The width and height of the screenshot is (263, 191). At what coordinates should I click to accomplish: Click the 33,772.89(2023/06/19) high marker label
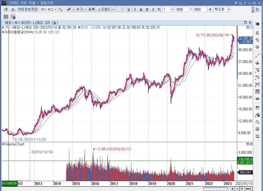click(x=213, y=35)
